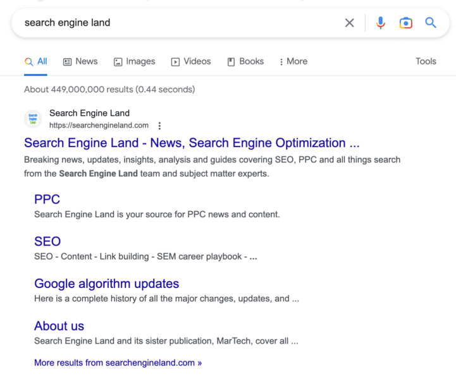Click More results from searchengineland.com
Viewport: 456px width, 379px height.
coord(118,363)
